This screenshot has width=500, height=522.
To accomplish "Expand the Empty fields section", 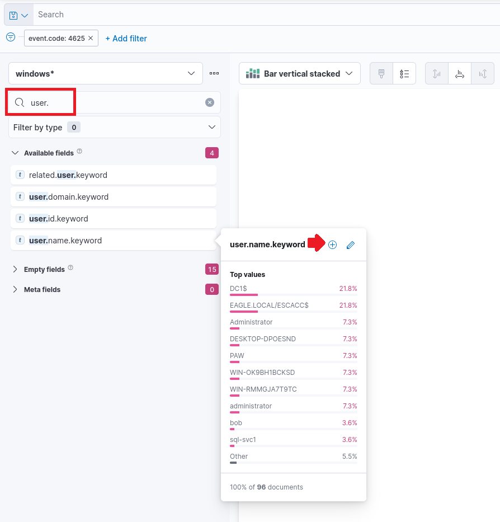I will (15, 269).
